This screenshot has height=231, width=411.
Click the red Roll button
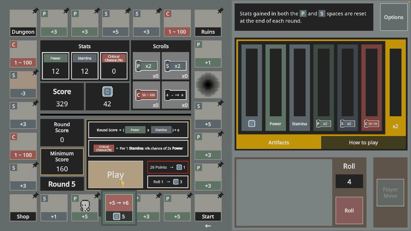[x=349, y=210]
